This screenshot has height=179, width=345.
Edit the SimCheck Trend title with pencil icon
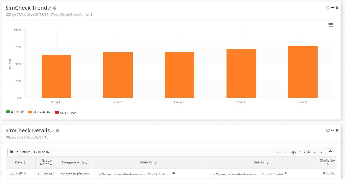coord(50,9)
